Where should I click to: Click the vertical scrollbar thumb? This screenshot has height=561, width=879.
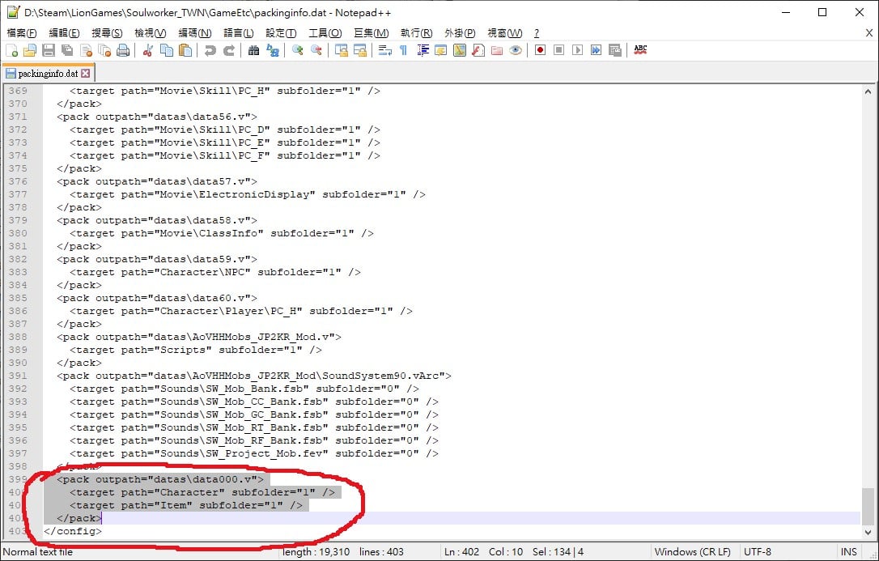tap(868, 505)
